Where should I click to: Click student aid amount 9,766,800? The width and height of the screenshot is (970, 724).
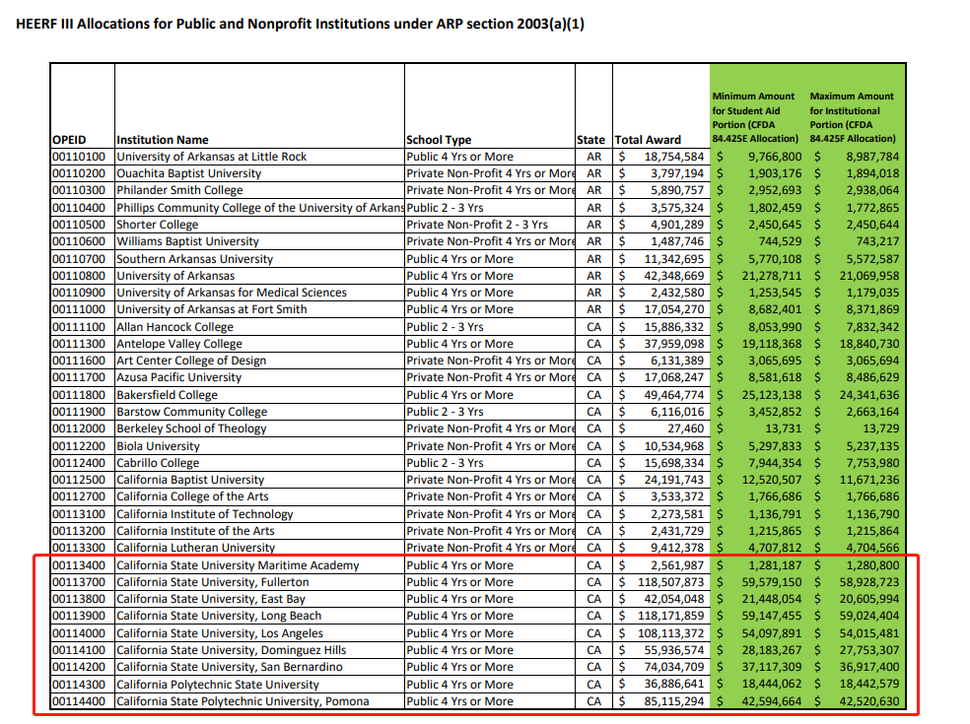point(775,157)
